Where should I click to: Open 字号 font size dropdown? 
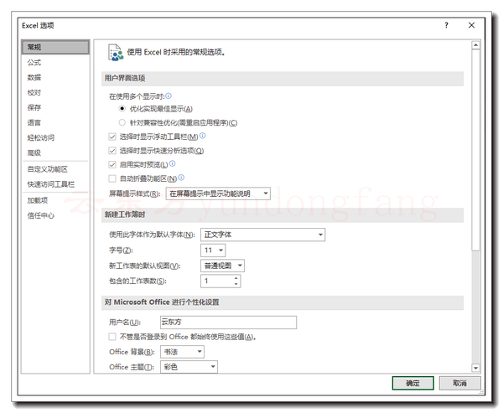213,250
